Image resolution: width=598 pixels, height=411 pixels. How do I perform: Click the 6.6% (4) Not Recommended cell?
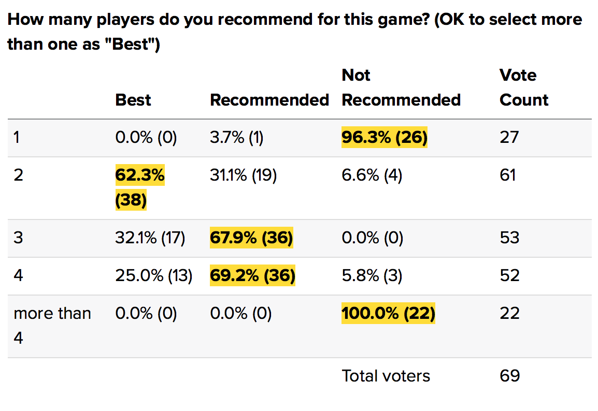point(372,175)
